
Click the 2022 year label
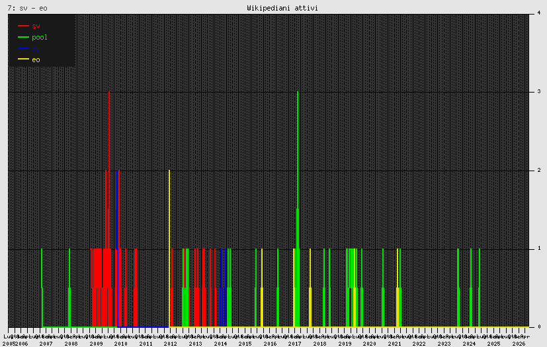[419, 344]
